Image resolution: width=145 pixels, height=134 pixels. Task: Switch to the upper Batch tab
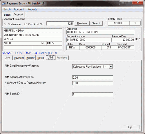click(7, 15)
